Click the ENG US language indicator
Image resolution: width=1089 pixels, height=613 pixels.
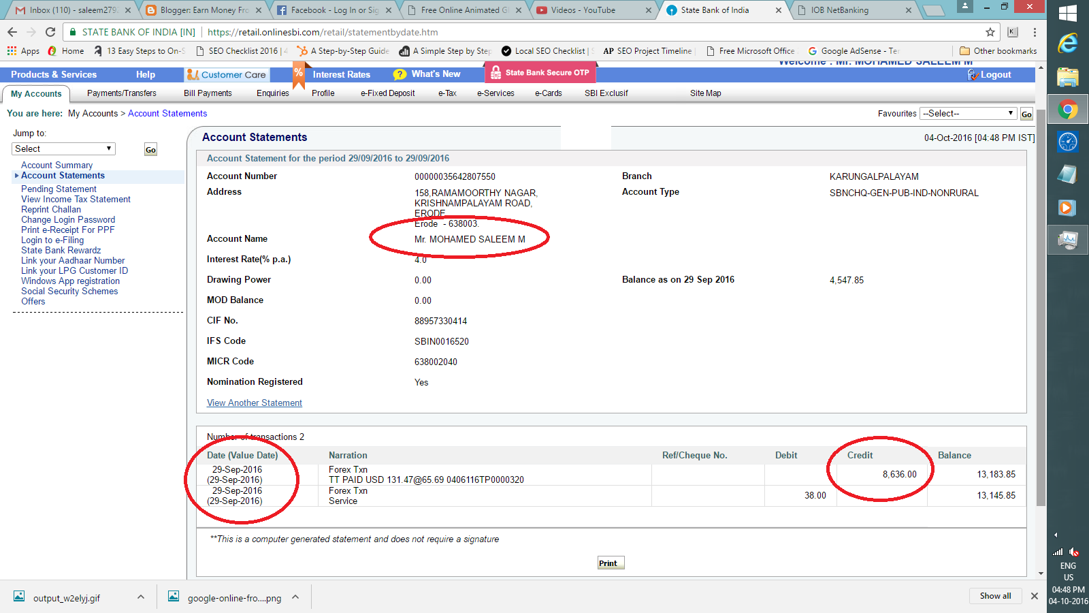[1068, 571]
